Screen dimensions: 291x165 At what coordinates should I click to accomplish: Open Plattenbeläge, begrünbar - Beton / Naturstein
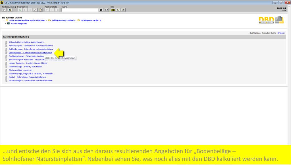[x=31, y=74]
